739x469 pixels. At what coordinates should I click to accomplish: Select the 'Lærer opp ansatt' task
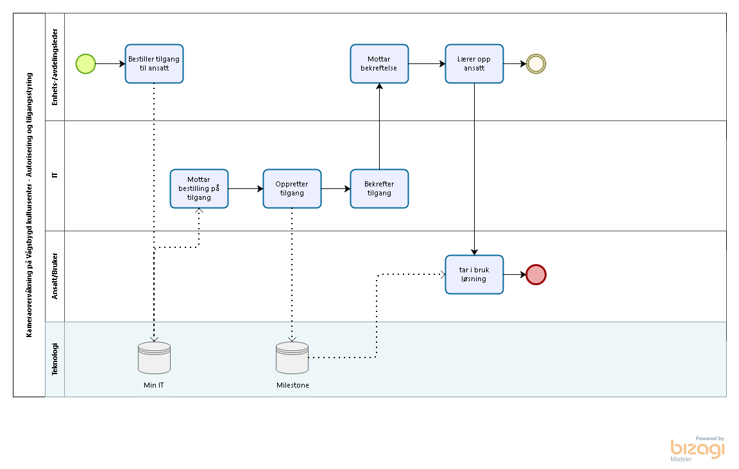pos(474,63)
